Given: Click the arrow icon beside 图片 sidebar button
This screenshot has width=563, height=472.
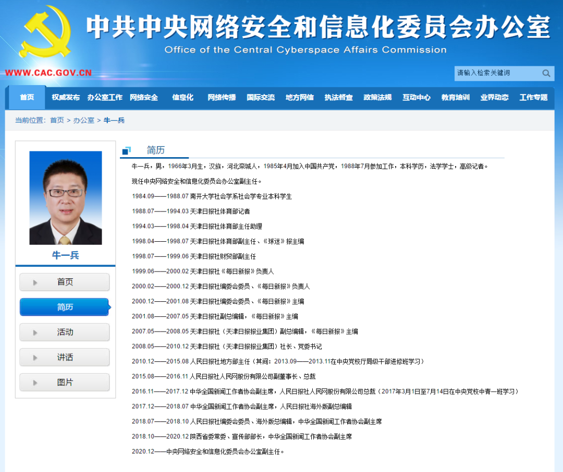Looking at the screenshot, I should tap(35, 383).
